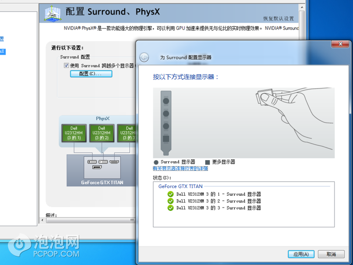Click the HDMI port icon on TITAN
The image size is (353, 265).
(x=114, y=162)
